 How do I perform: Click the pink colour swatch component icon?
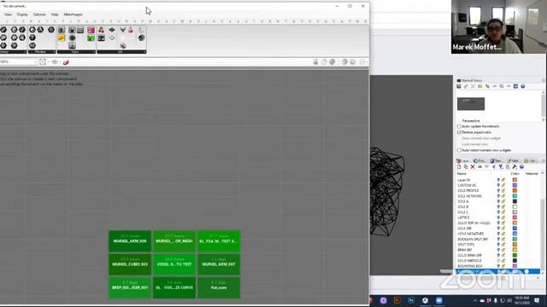(x=91, y=31)
